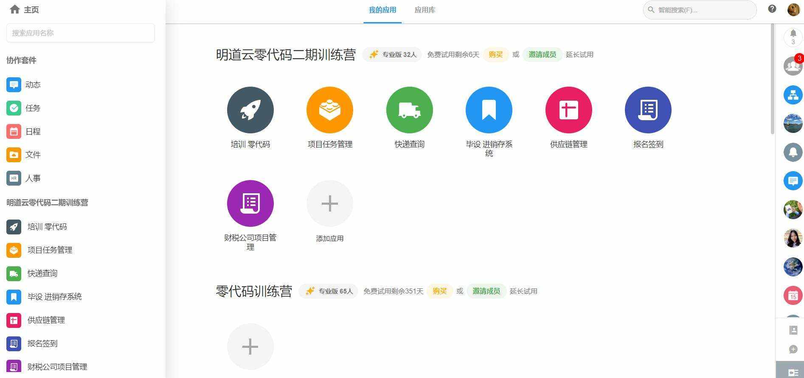Screen dimensions: 804x378
Task: Open notifications bell with count 3
Action: pyautogui.click(x=793, y=37)
